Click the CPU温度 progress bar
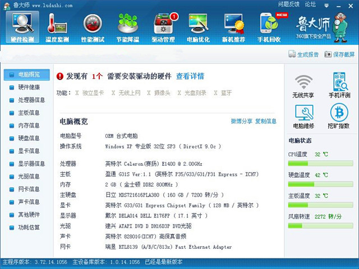The height and width of the screenshot is (269, 359). [x=320, y=163]
